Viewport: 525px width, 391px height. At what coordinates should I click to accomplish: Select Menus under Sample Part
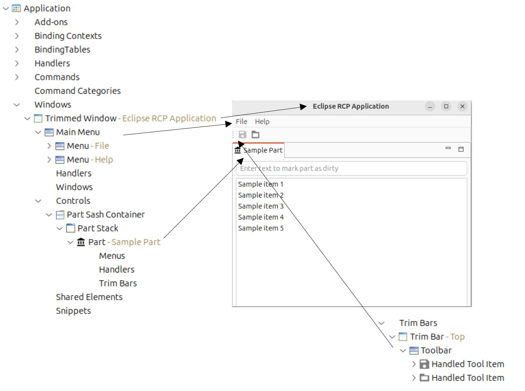[x=112, y=256]
